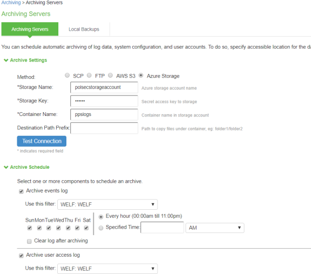Enable Clear log after archiving
Image resolution: width=311 pixels, height=274 pixels.
(29, 241)
